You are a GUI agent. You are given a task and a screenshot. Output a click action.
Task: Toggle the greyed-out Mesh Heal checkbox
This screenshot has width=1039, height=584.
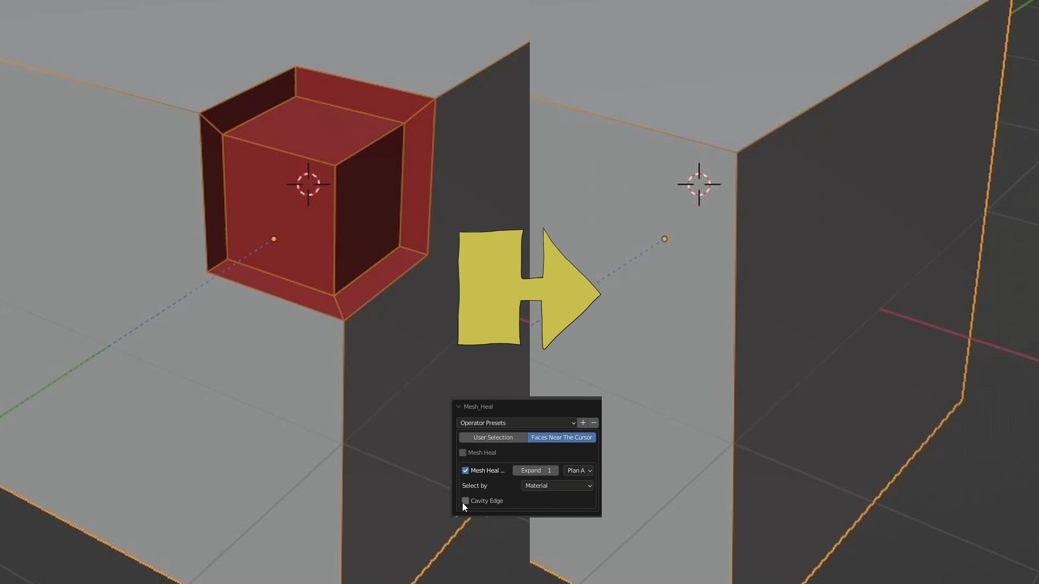click(x=463, y=453)
